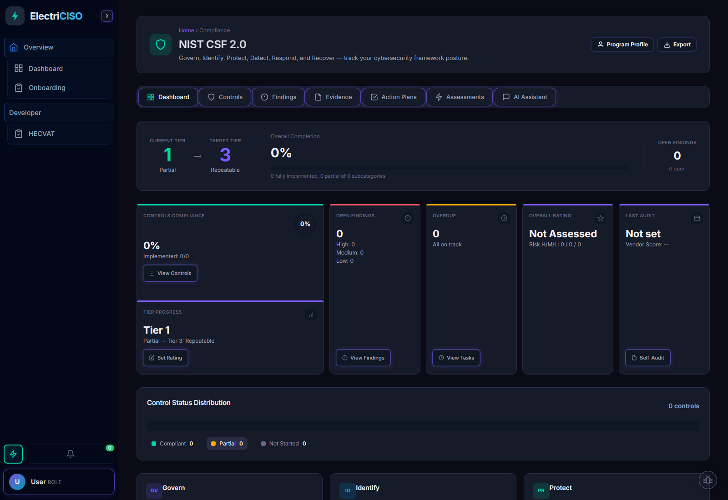Navigate to Home via the breadcrumb
728x500 pixels.
(186, 30)
